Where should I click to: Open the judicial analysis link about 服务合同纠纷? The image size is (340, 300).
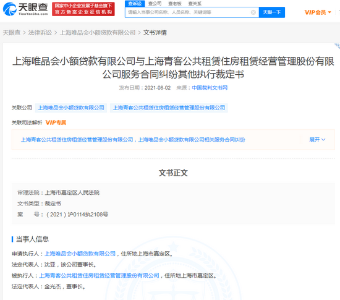133,140
